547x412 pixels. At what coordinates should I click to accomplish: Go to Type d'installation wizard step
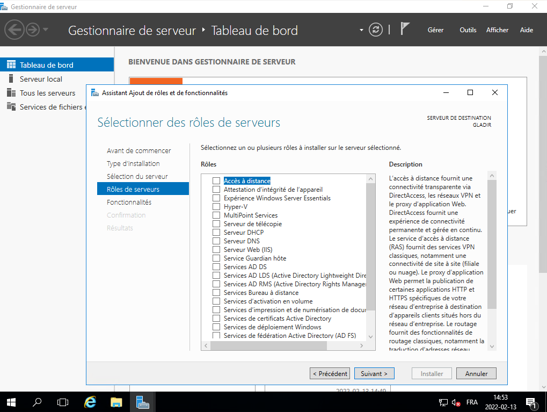coord(133,163)
